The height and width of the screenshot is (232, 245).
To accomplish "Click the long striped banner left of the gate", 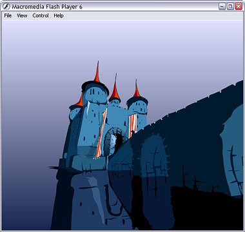I will tap(102, 133).
